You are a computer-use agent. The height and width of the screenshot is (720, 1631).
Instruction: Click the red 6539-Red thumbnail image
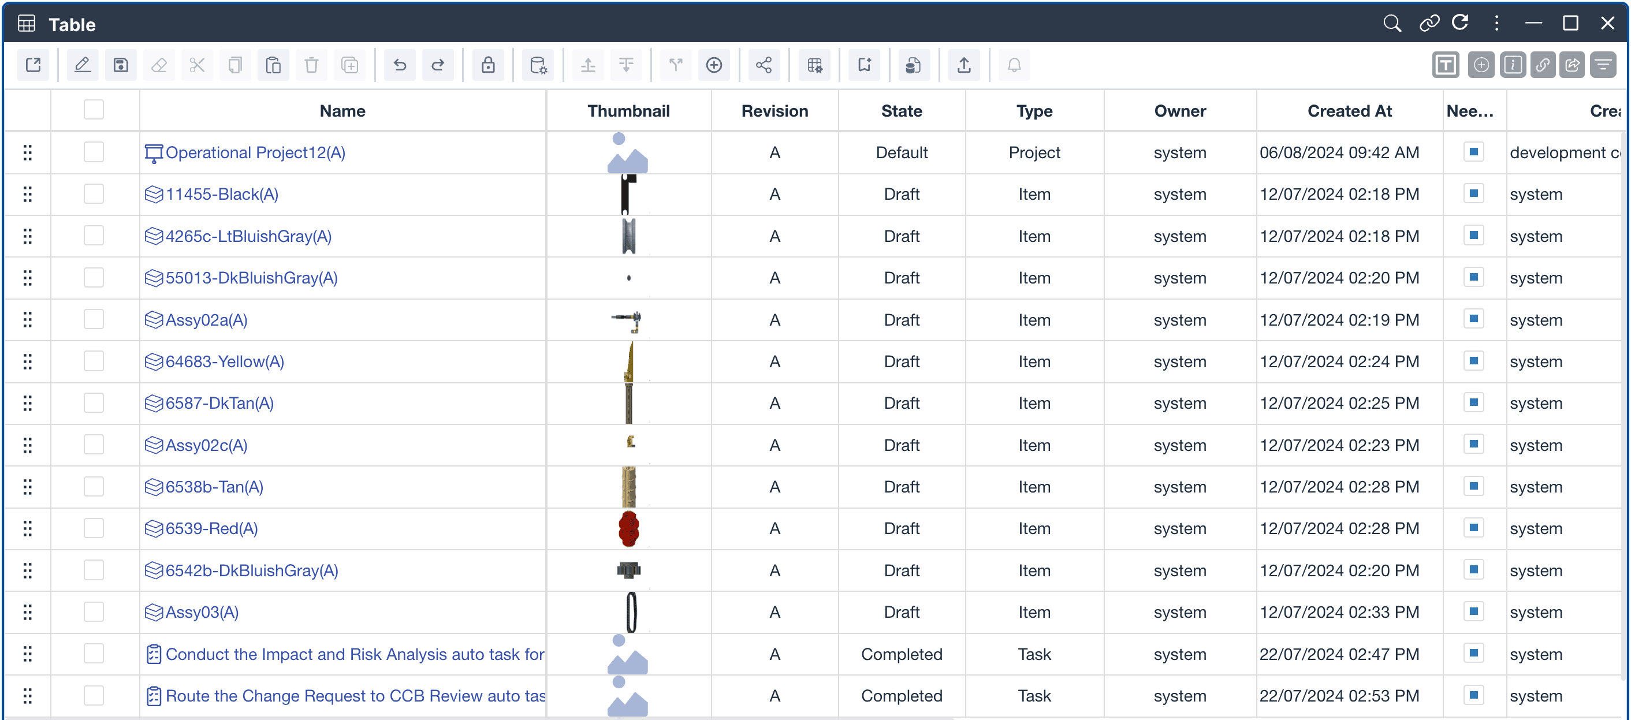(628, 528)
